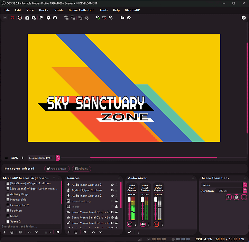Mute the first Audio Input Capture channel
This screenshot has width=249, height=242.
pos(130,224)
